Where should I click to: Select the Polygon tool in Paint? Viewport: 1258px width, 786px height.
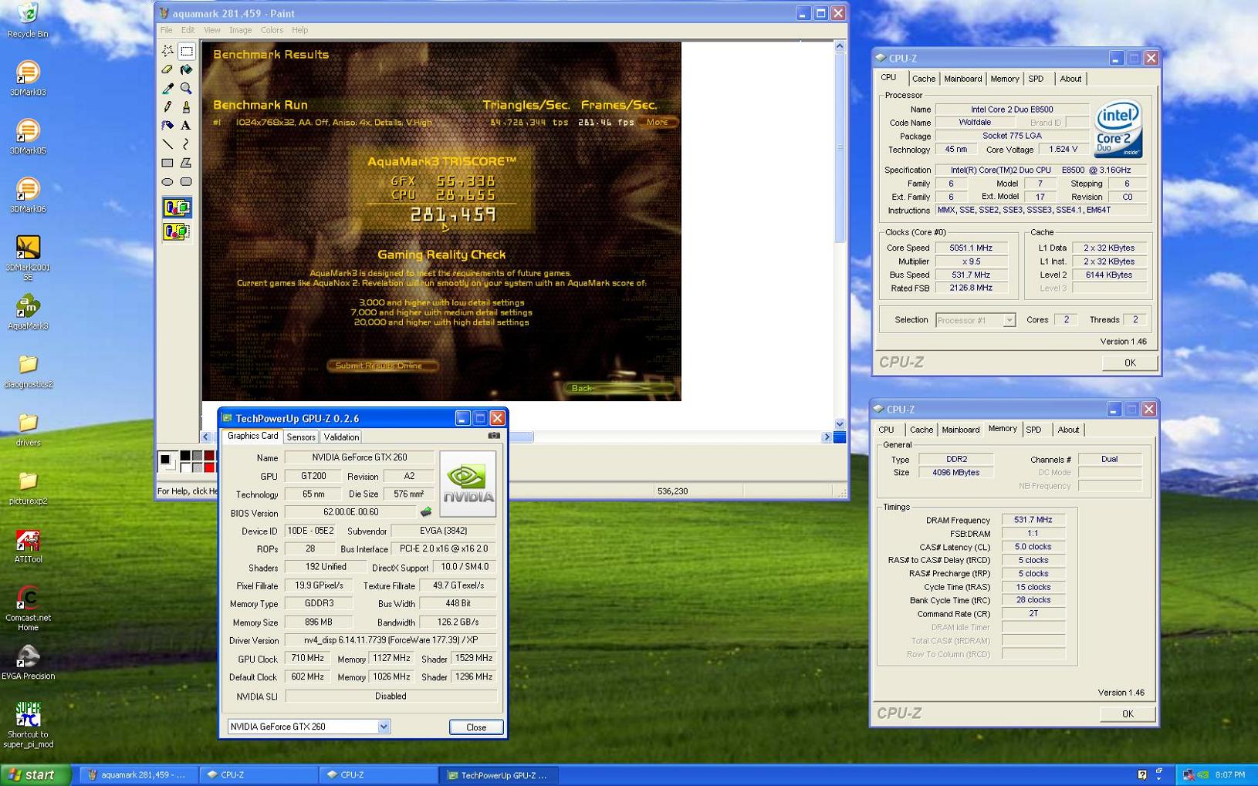point(186,163)
